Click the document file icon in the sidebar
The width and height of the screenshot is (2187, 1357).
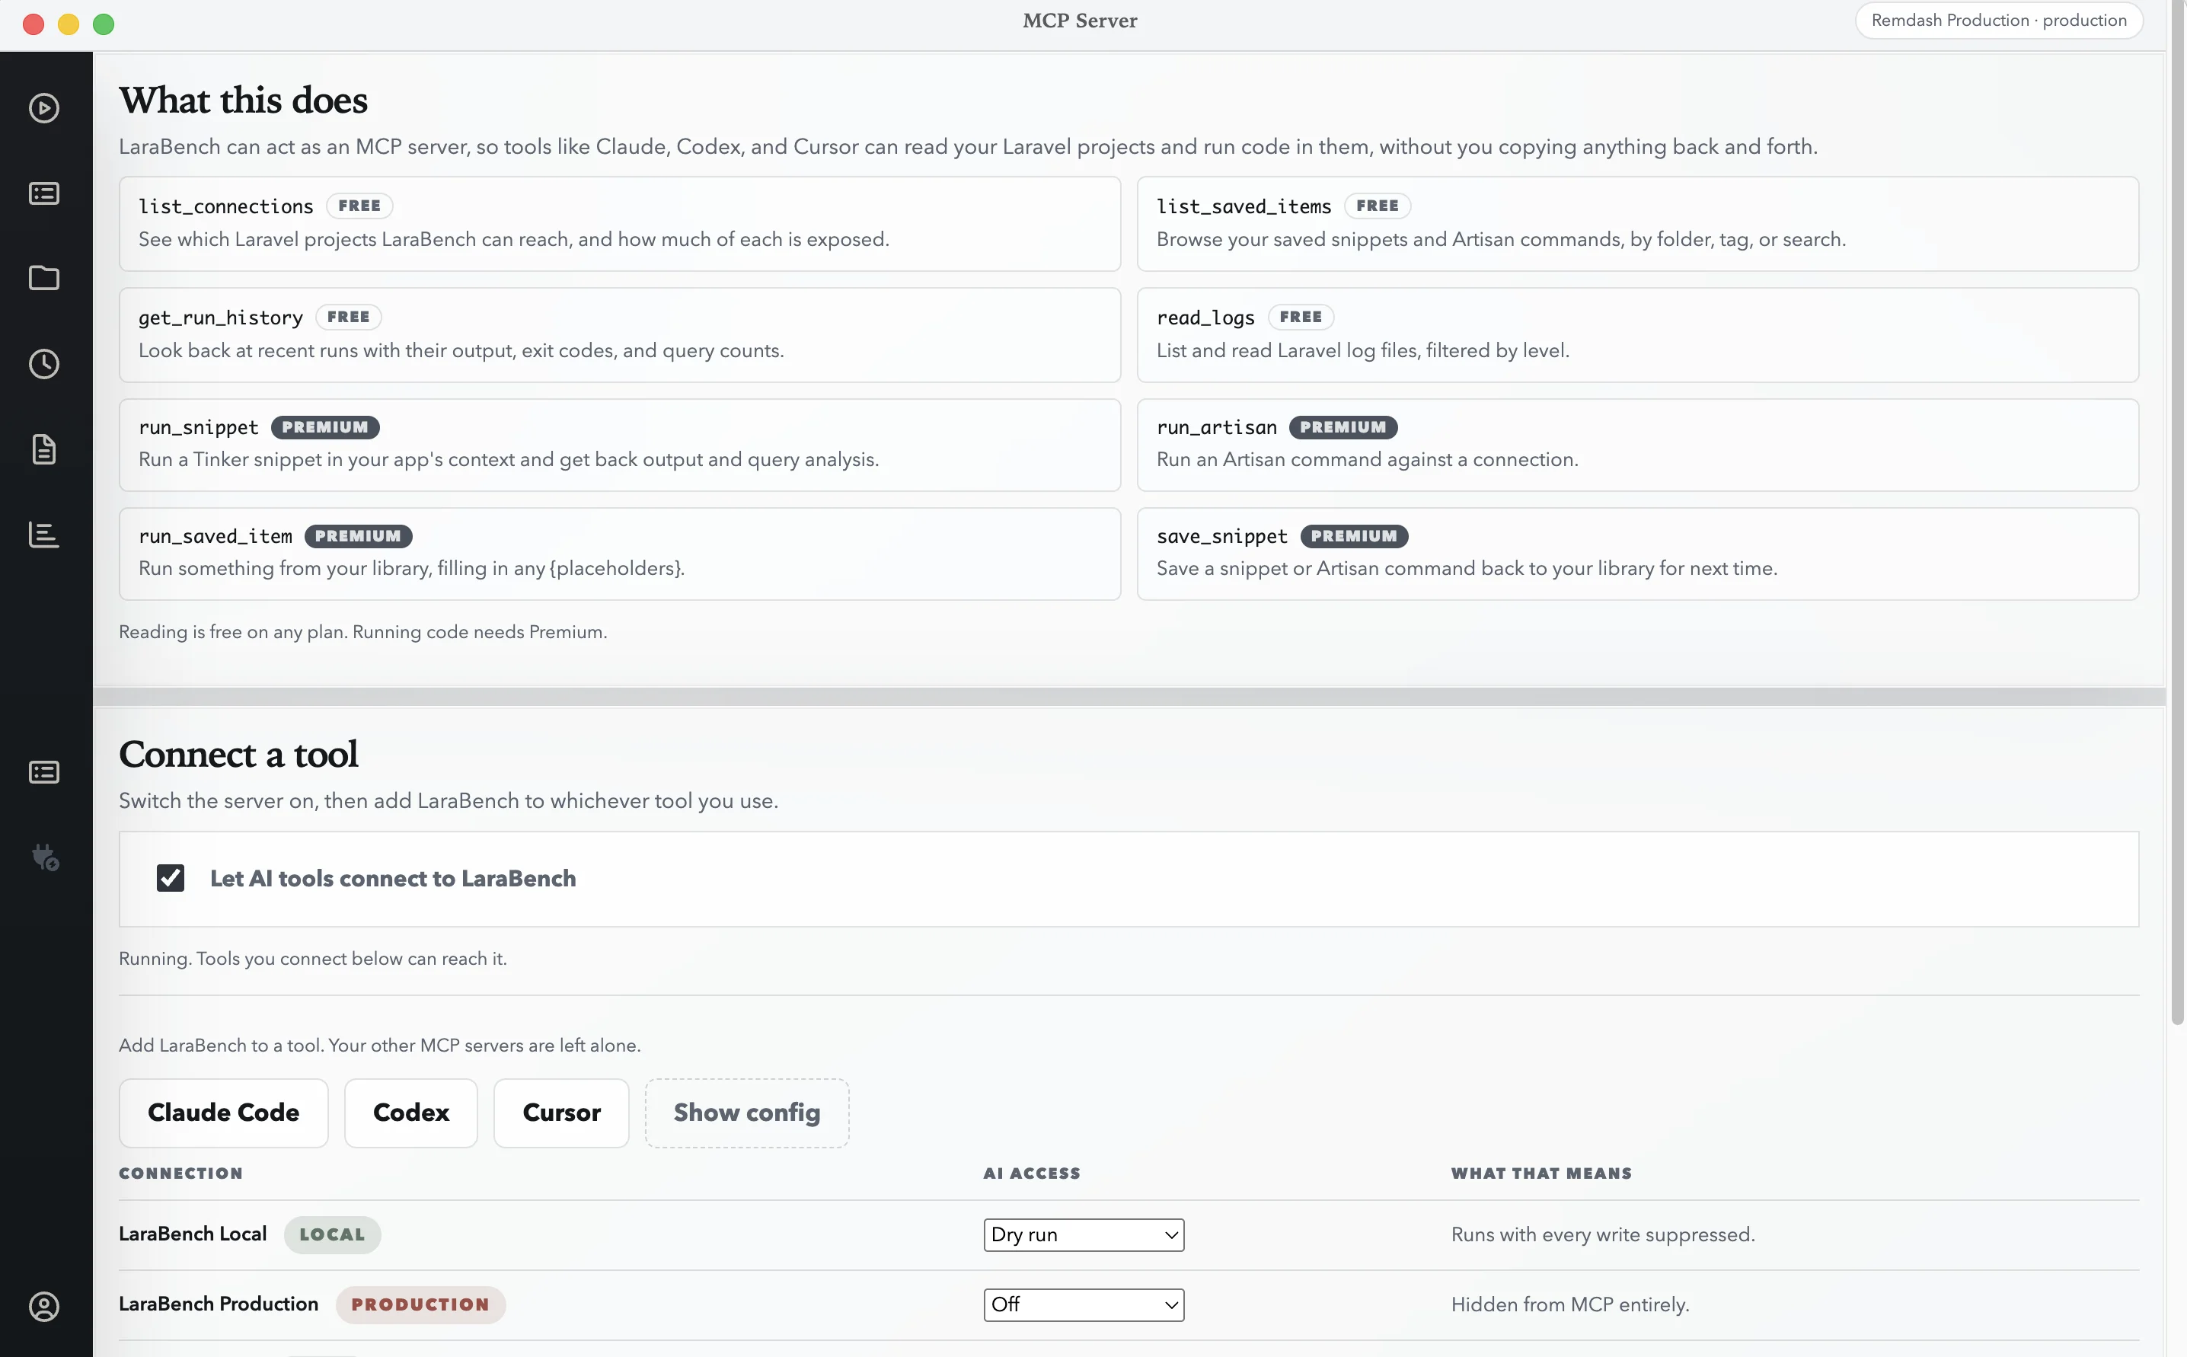pos(44,449)
